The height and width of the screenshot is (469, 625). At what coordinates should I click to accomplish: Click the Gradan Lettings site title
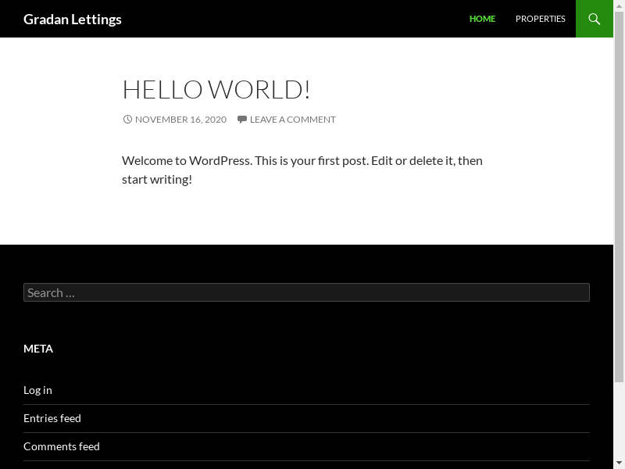click(x=73, y=19)
